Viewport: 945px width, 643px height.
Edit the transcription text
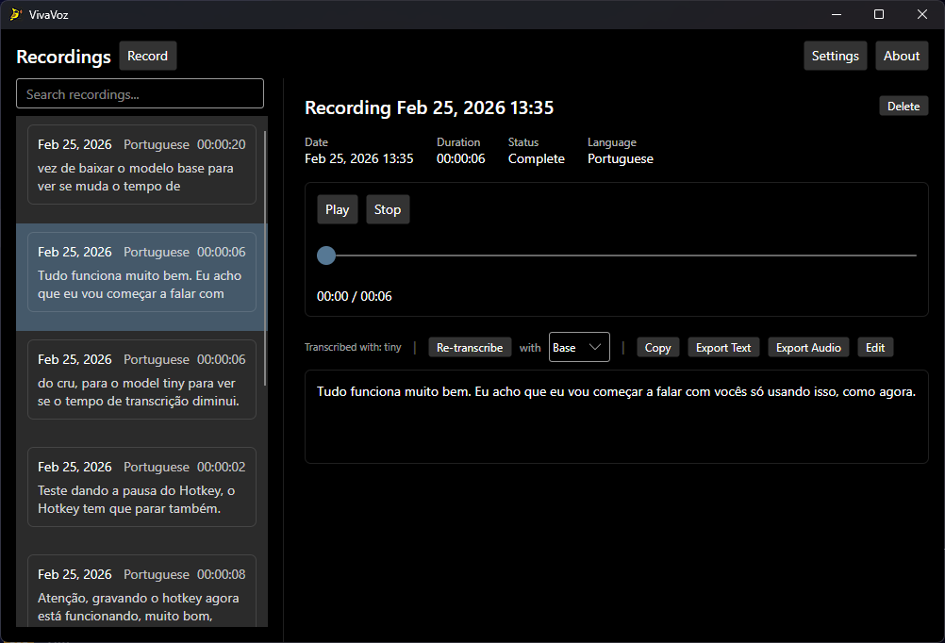[x=874, y=347]
